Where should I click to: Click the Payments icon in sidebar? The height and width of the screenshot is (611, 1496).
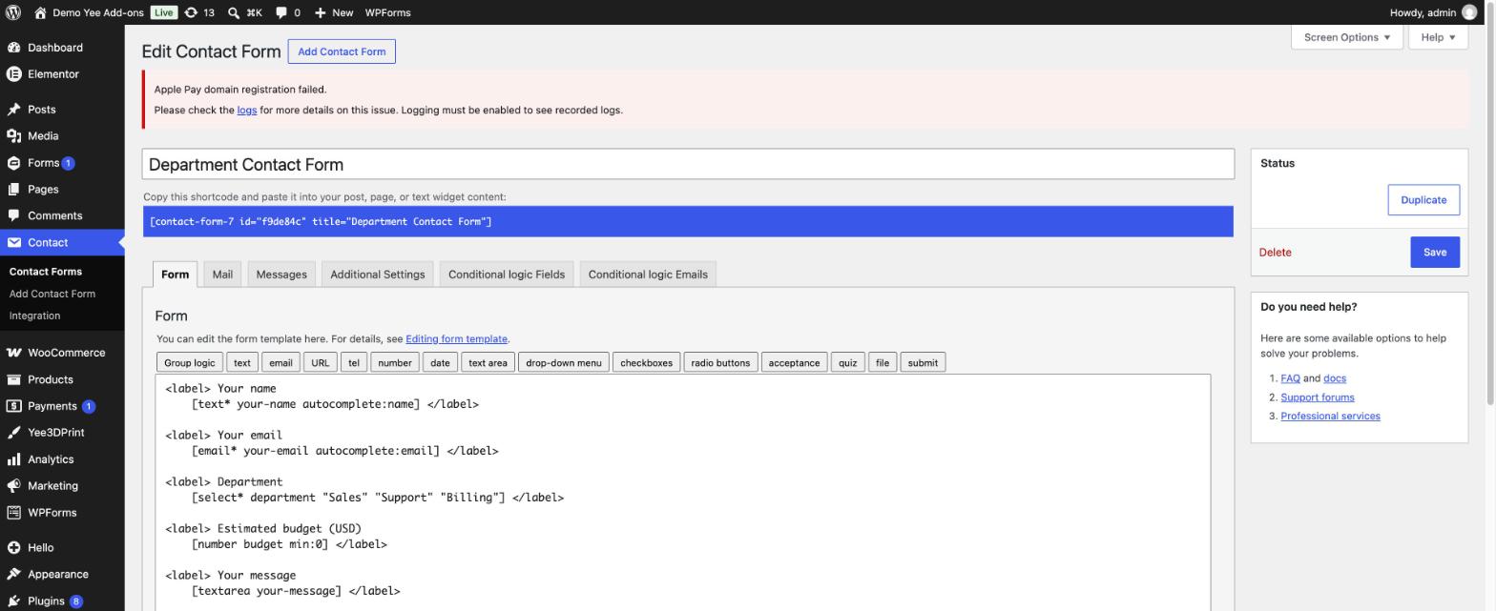(x=13, y=406)
